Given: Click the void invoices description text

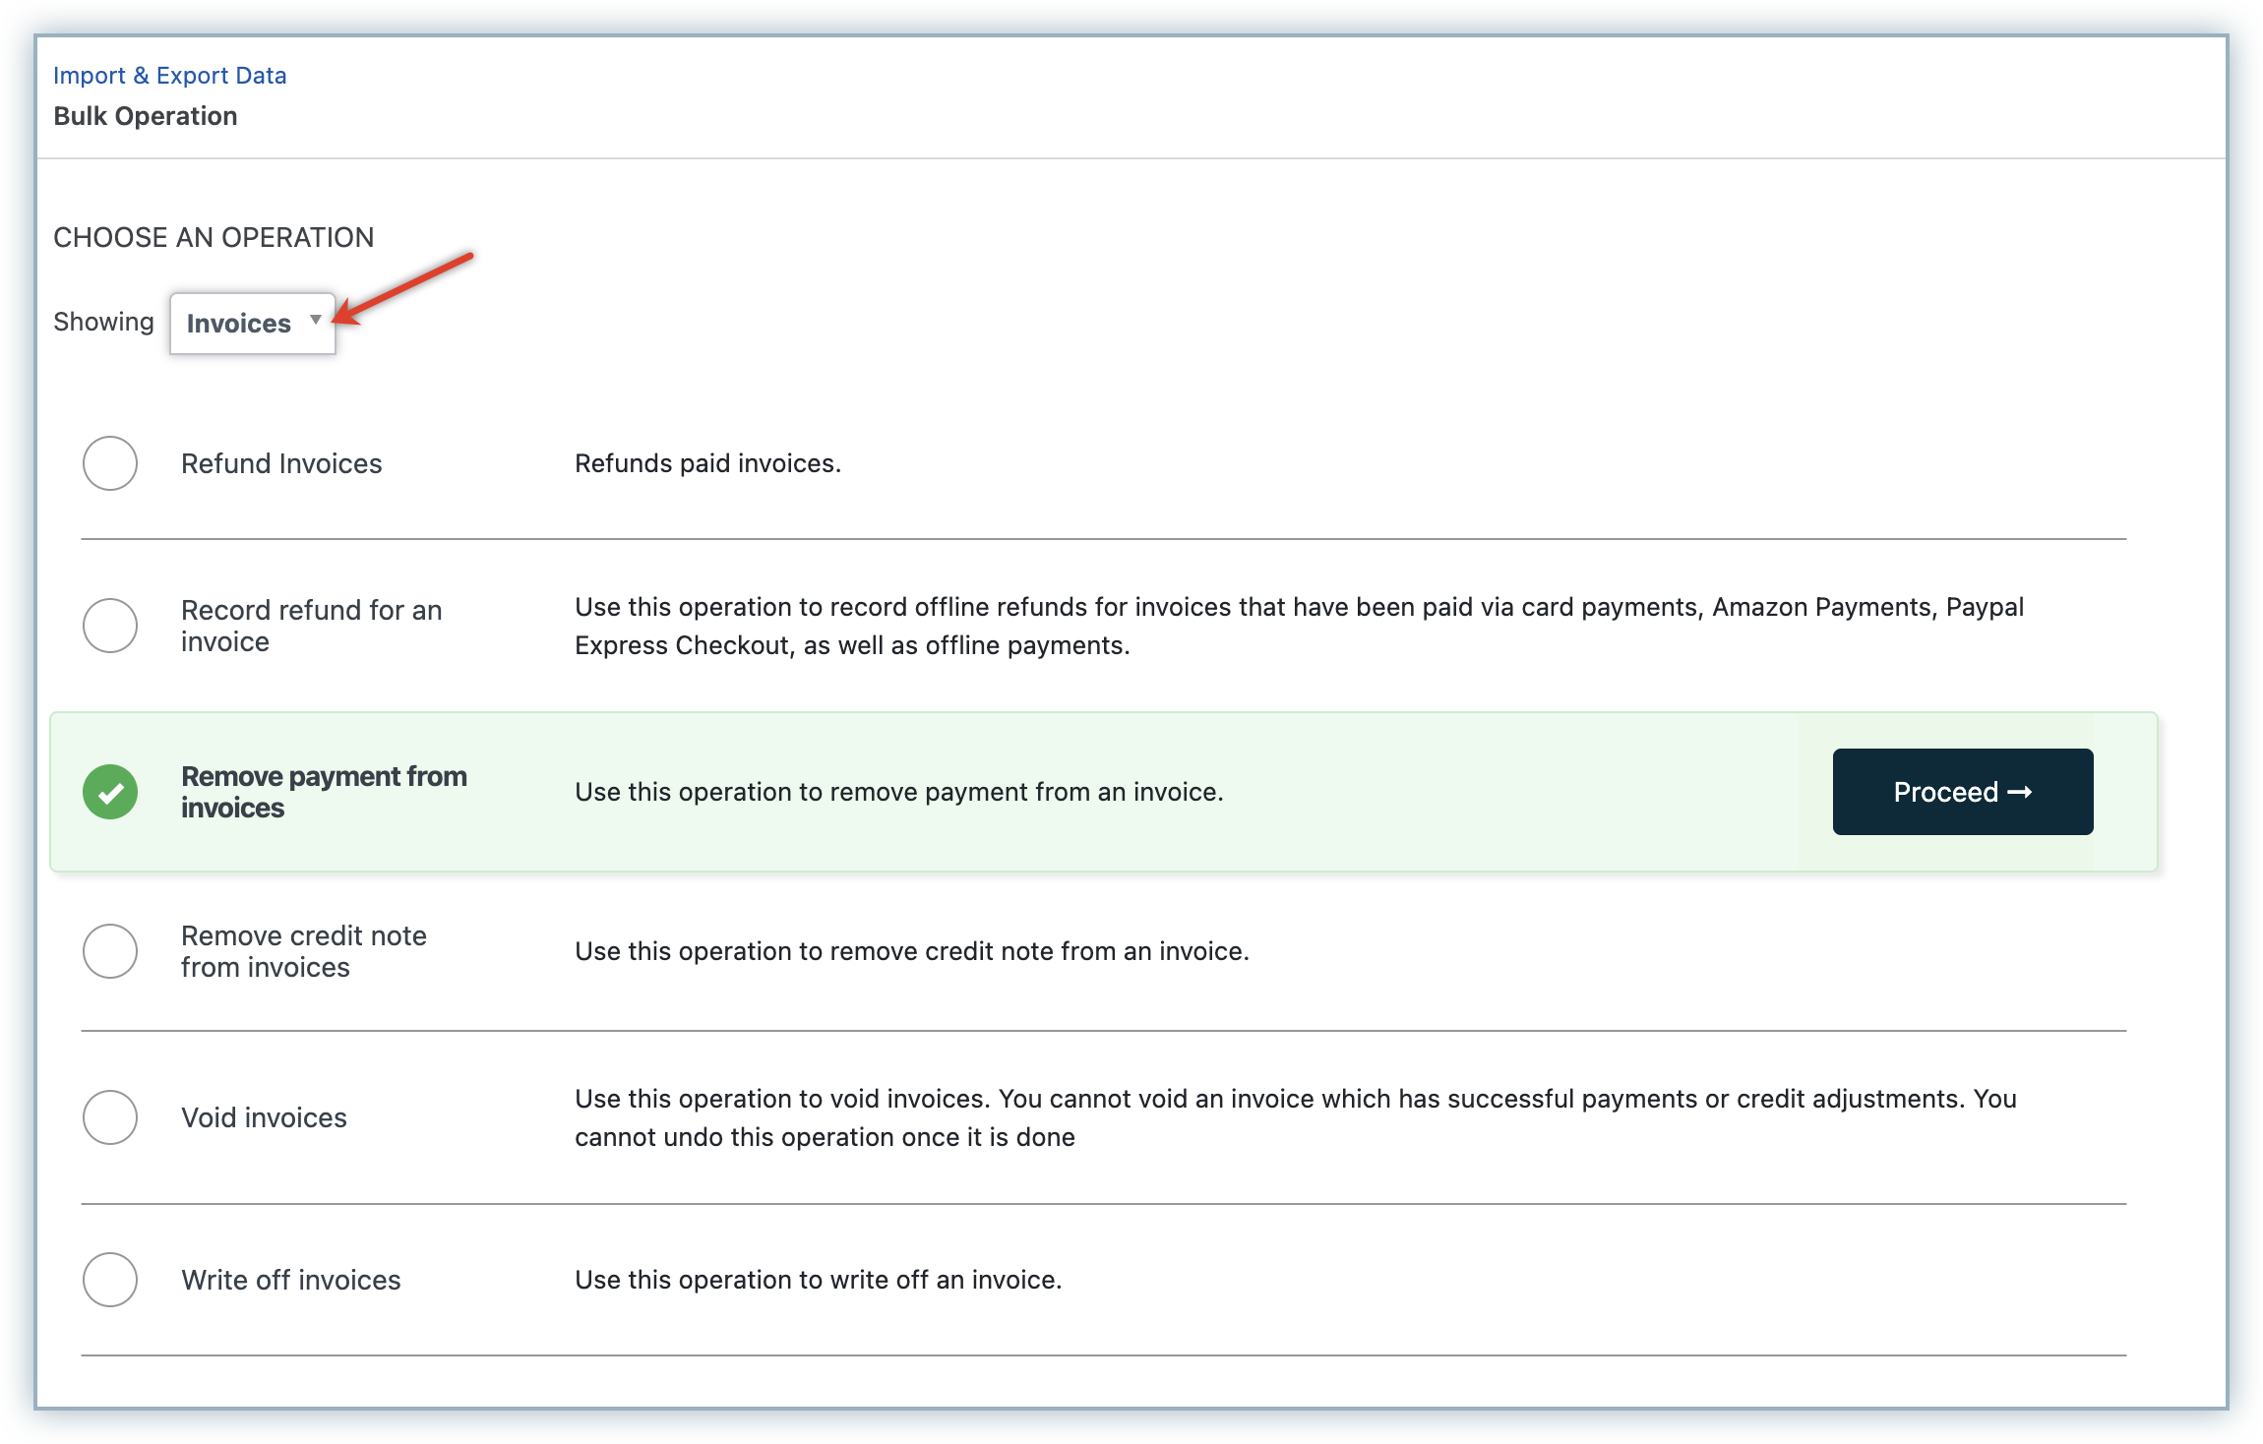Looking at the screenshot, I should point(1295,1117).
